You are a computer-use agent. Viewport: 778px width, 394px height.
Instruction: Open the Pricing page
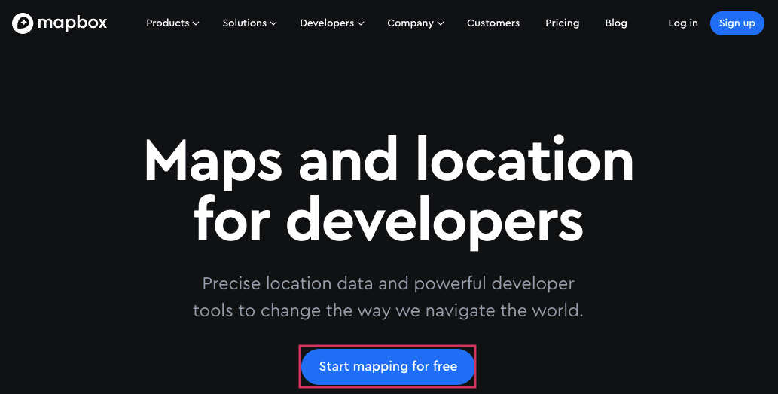tap(562, 23)
